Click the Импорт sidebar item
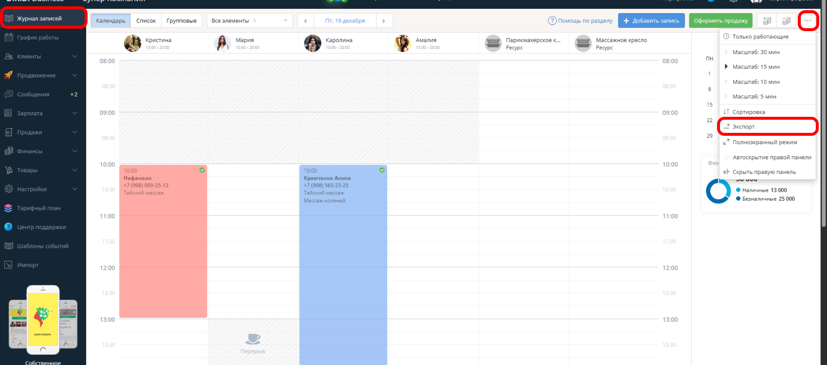The image size is (827, 365). 28,265
